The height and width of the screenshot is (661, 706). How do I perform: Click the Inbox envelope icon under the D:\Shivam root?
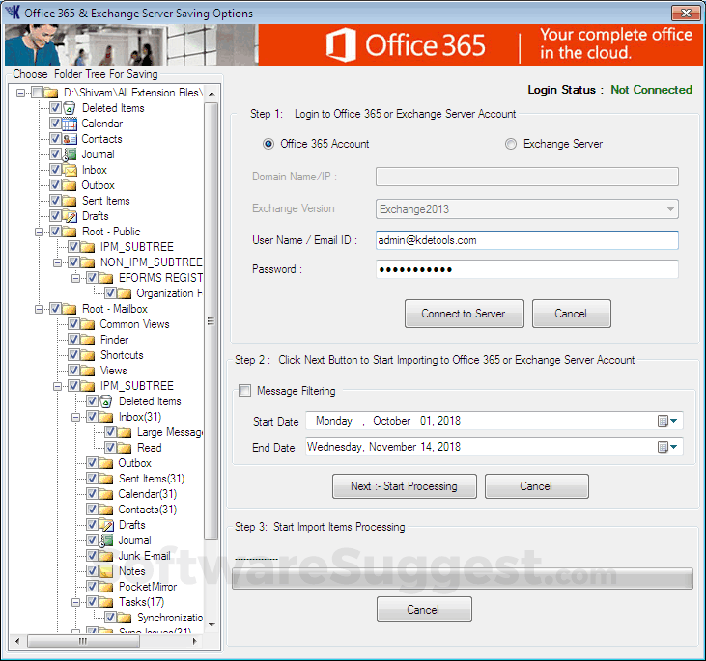click(x=69, y=170)
